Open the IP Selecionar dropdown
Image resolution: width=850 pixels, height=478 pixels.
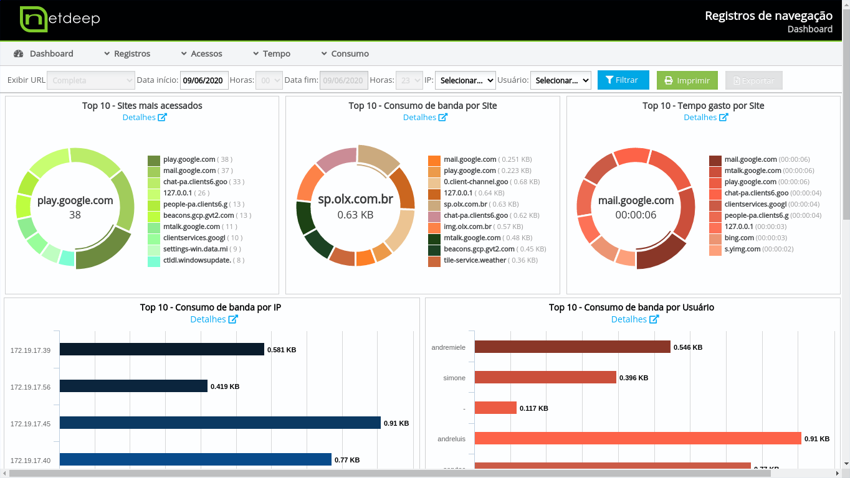pyautogui.click(x=465, y=80)
